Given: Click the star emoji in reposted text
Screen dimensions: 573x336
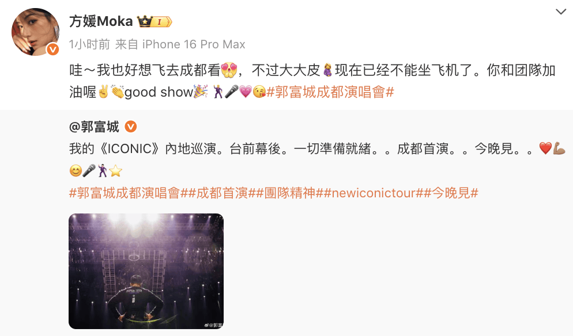Looking at the screenshot, I should pyautogui.click(x=115, y=171).
